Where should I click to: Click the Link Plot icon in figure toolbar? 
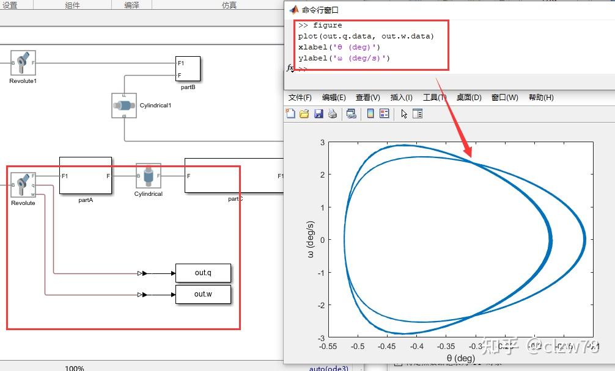tap(351, 113)
